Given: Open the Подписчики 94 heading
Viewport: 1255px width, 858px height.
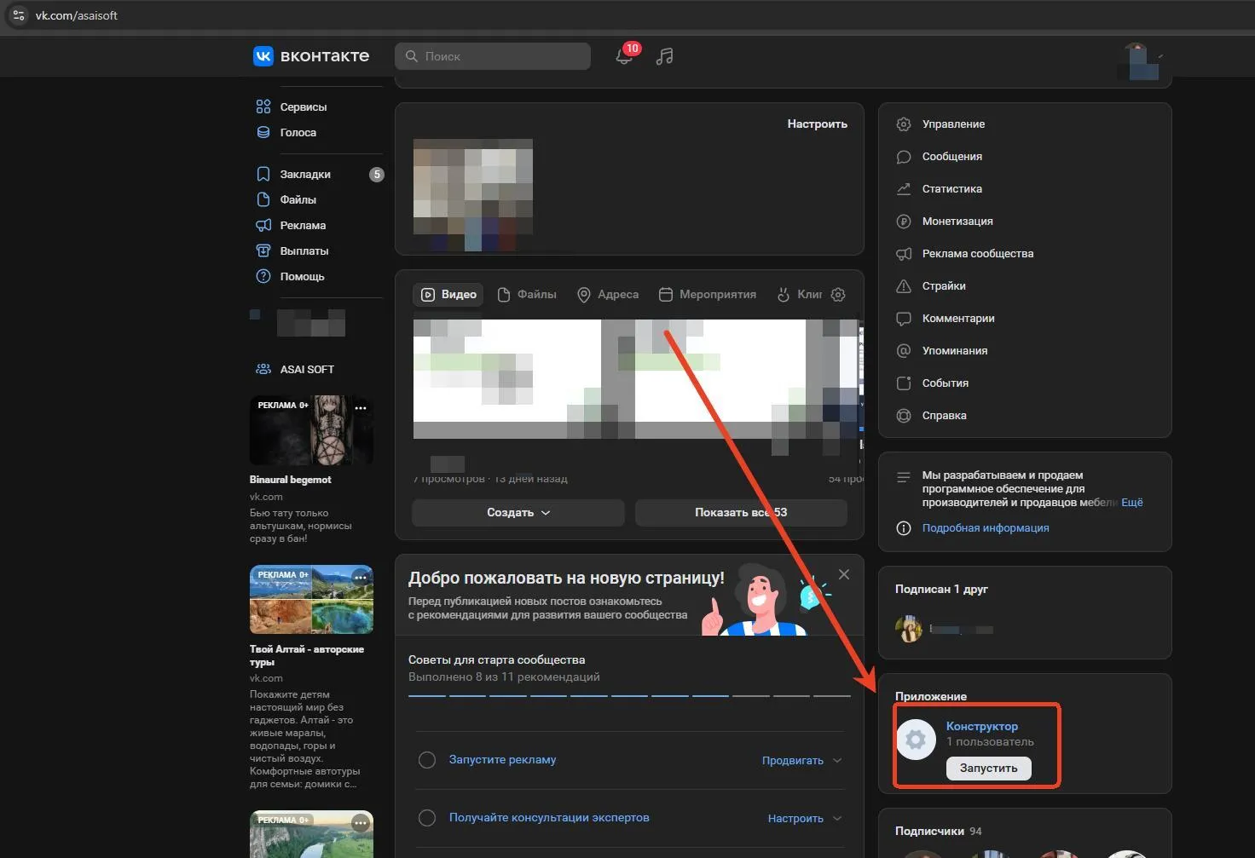Looking at the screenshot, I should (x=938, y=832).
